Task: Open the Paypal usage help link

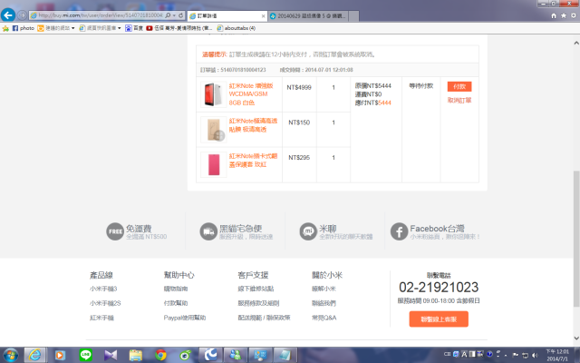Action: coord(185,318)
